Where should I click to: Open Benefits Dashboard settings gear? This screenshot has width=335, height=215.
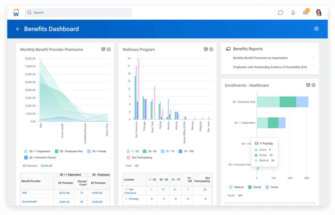coord(316,29)
